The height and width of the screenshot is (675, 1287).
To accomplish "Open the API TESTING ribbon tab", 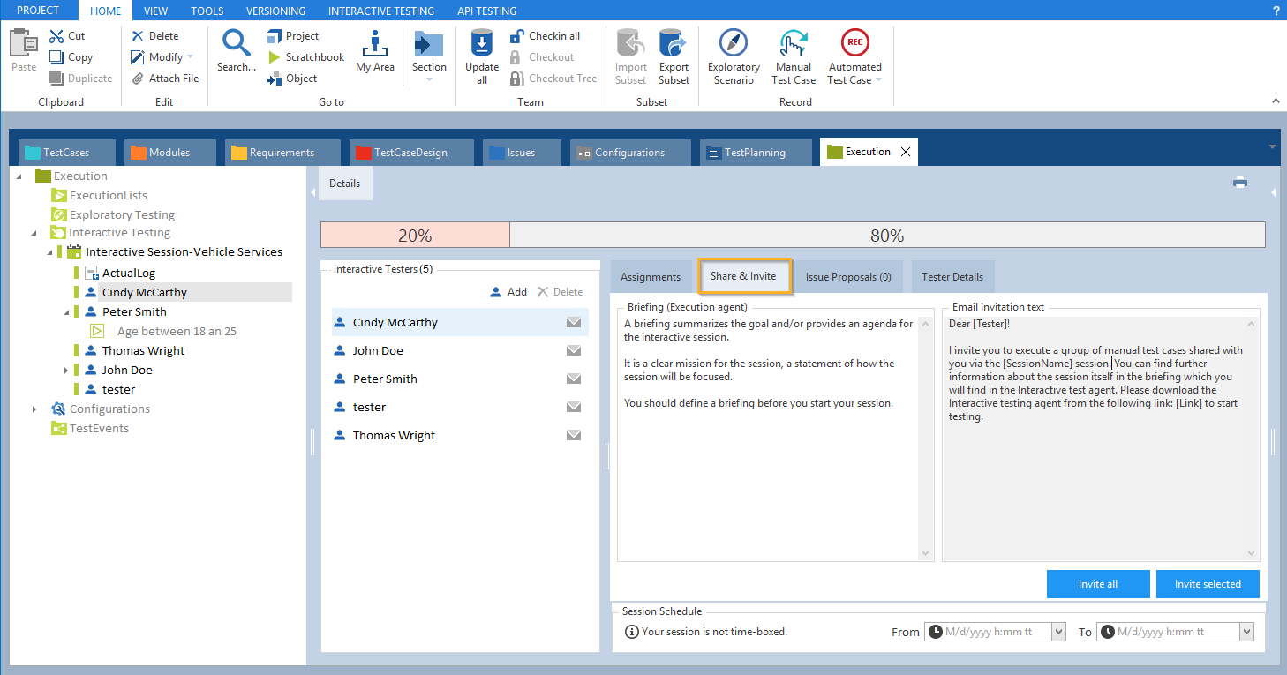I will [486, 11].
